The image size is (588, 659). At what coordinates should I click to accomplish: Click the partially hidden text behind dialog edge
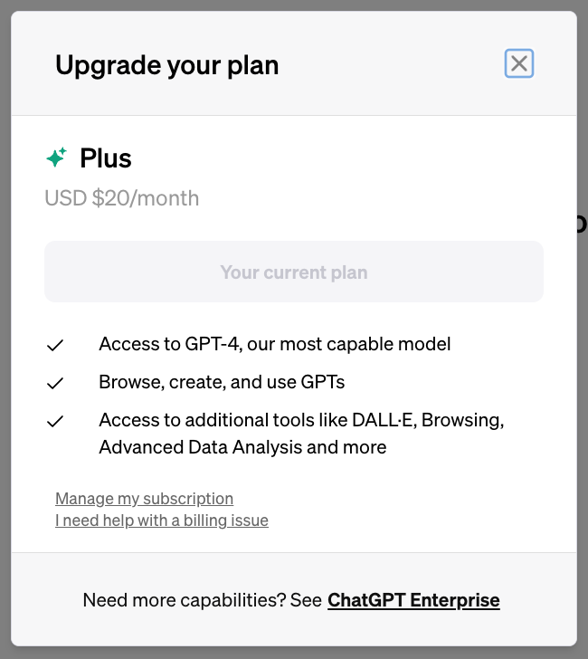coord(582,224)
